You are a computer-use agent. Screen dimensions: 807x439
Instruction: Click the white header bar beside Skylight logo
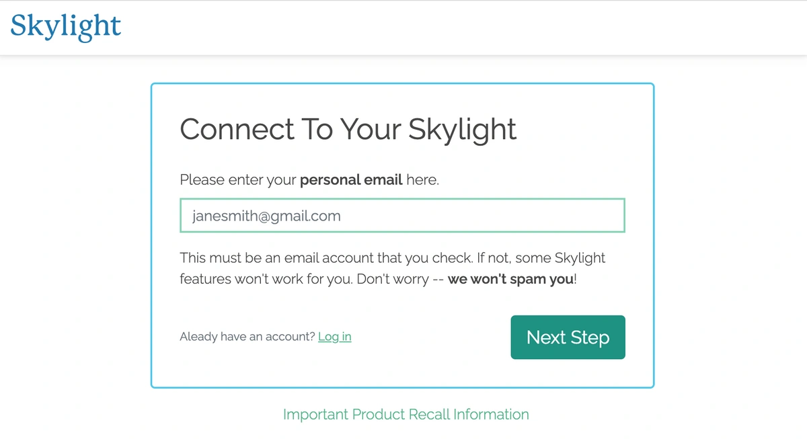(464, 28)
